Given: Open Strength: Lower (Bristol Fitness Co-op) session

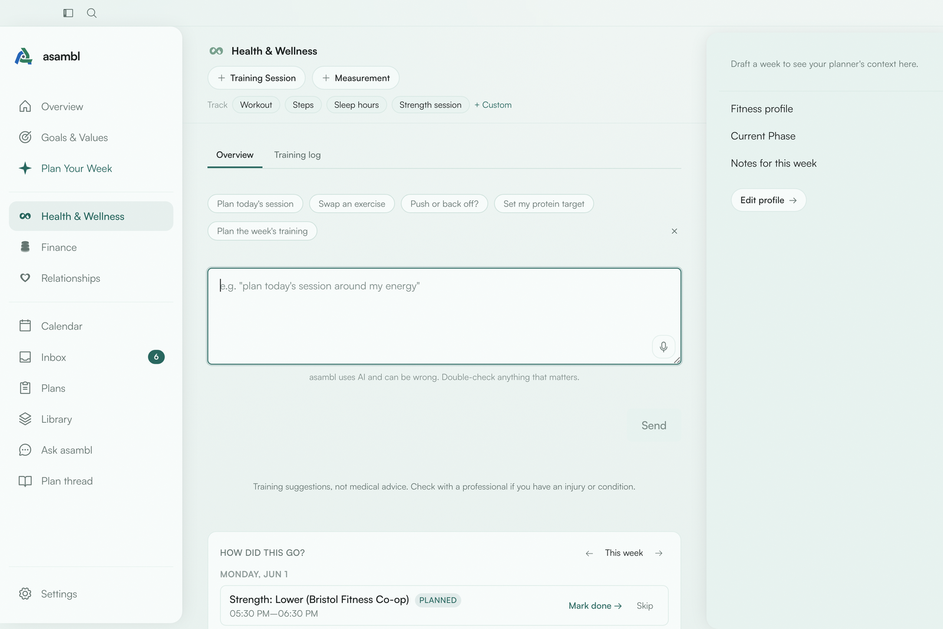Looking at the screenshot, I should (319, 600).
